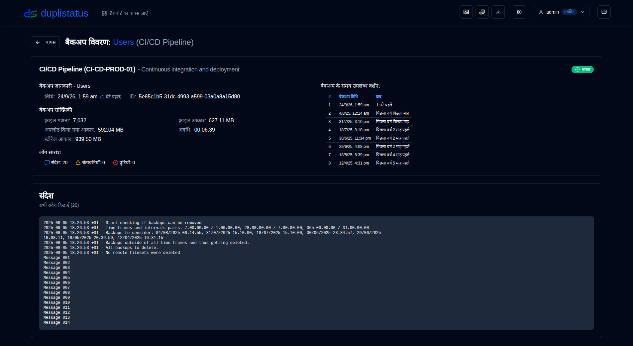Image resolution: width=633 pixels, height=346 pixels.
Task: Expand the admin user dropdown
Action: 562,12
